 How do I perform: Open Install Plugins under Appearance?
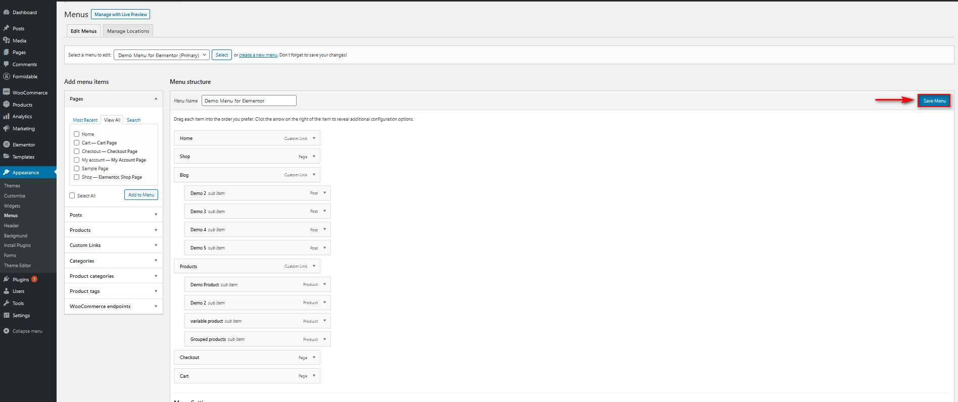[17, 245]
